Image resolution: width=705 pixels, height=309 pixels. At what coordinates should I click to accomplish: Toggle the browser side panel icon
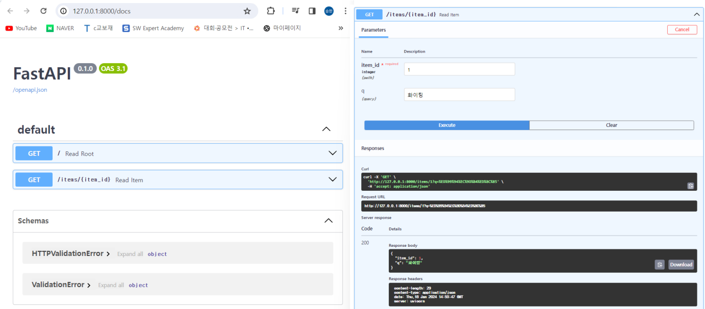point(312,11)
